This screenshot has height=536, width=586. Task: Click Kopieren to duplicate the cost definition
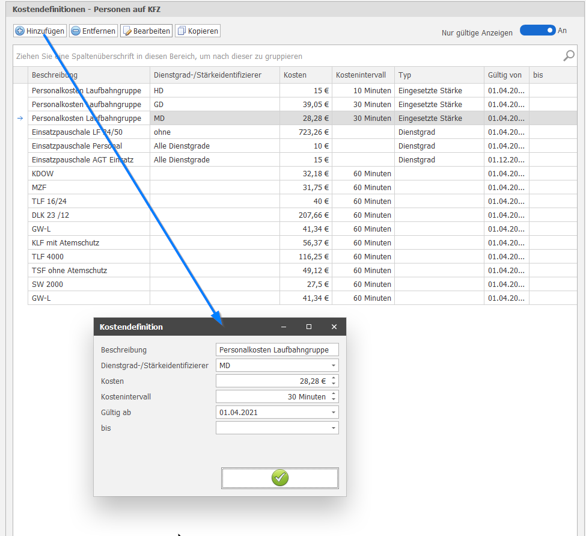(x=198, y=31)
